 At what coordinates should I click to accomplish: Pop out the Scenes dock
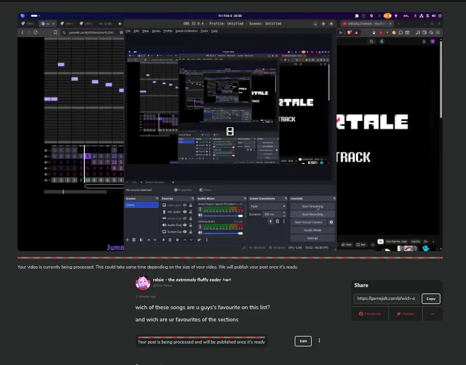157,198
